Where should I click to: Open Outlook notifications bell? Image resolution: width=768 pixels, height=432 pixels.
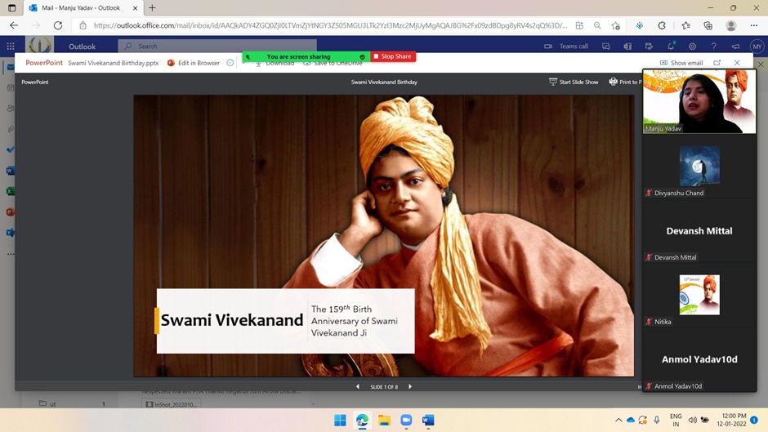click(671, 47)
